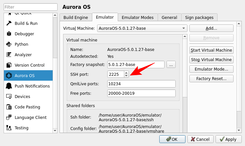The image size is (245, 146).
Task: Browse factory snapshot with ellipsis button
Action: [x=171, y=64]
